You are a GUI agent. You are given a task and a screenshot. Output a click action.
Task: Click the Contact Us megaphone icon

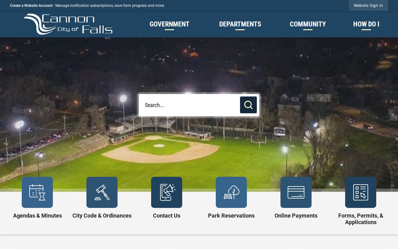click(167, 192)
